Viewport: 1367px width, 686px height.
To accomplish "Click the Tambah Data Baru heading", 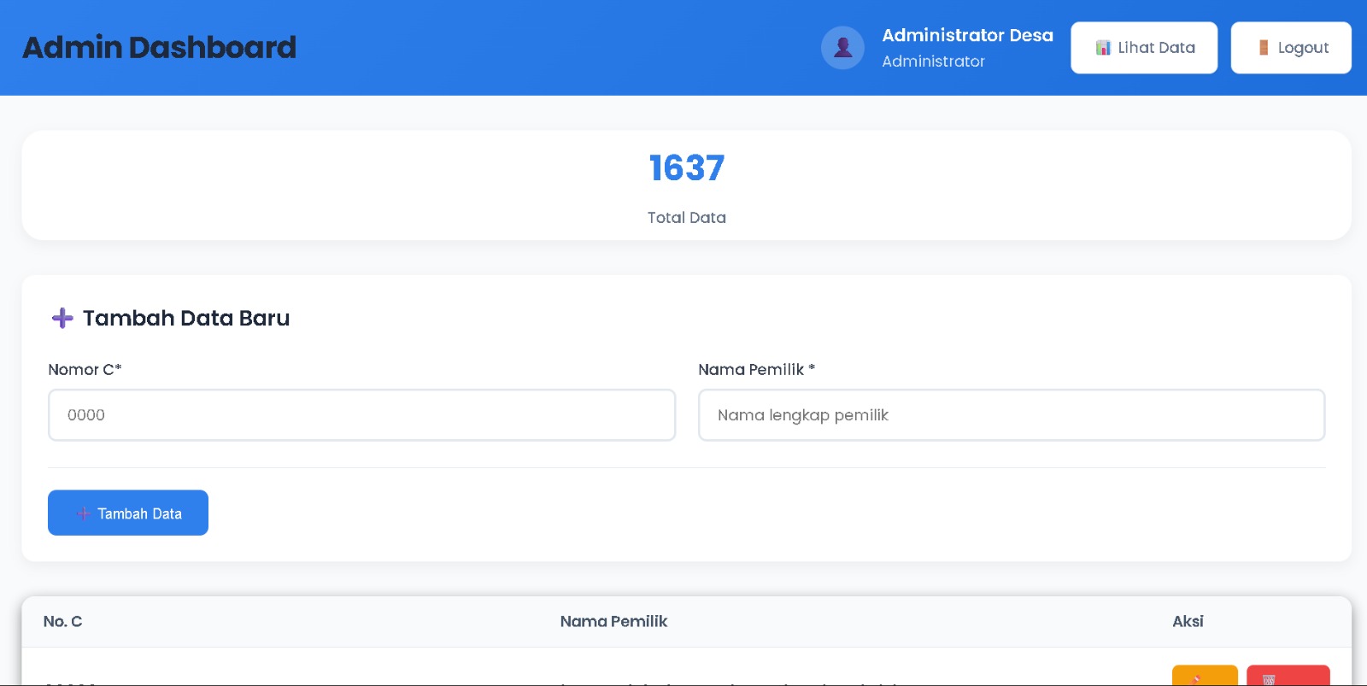I will coord(186,318).
